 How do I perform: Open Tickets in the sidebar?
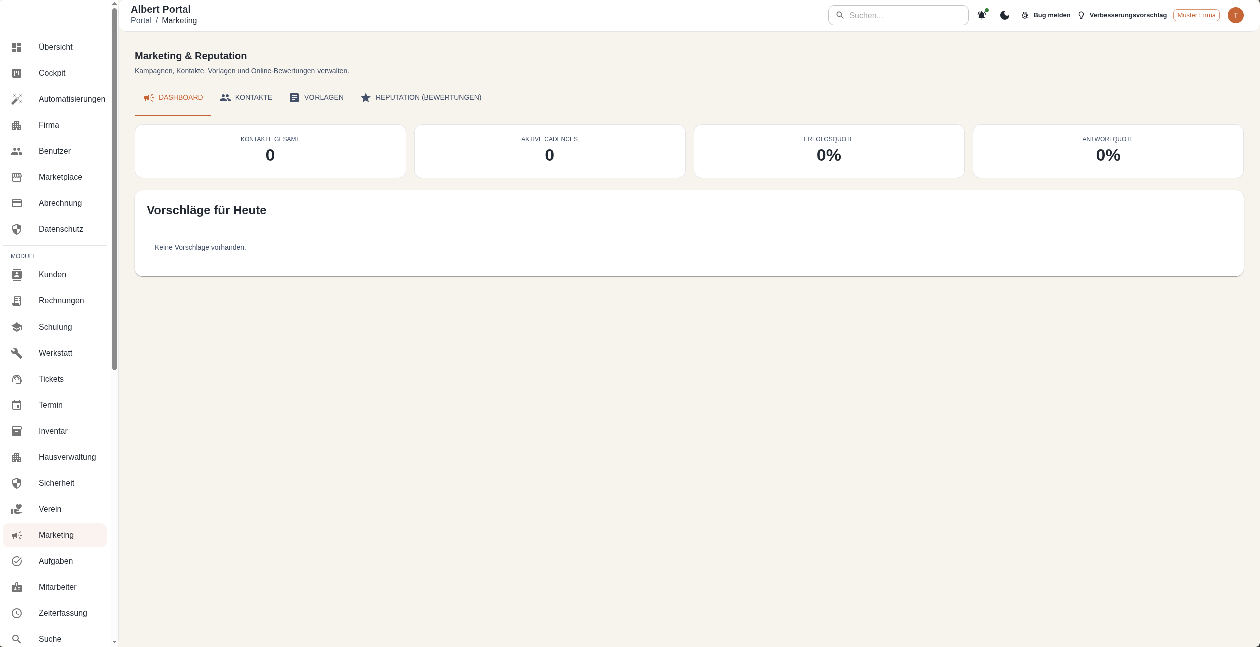point(55,379)
